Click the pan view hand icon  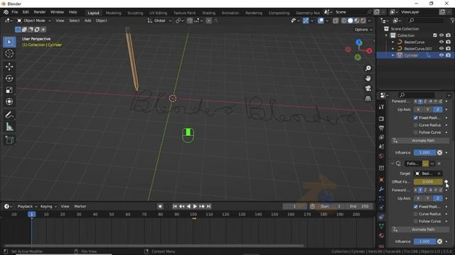point(368,79)
